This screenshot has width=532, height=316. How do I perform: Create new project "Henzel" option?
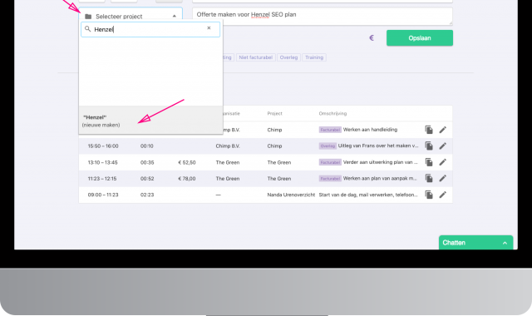click(150, 121)
